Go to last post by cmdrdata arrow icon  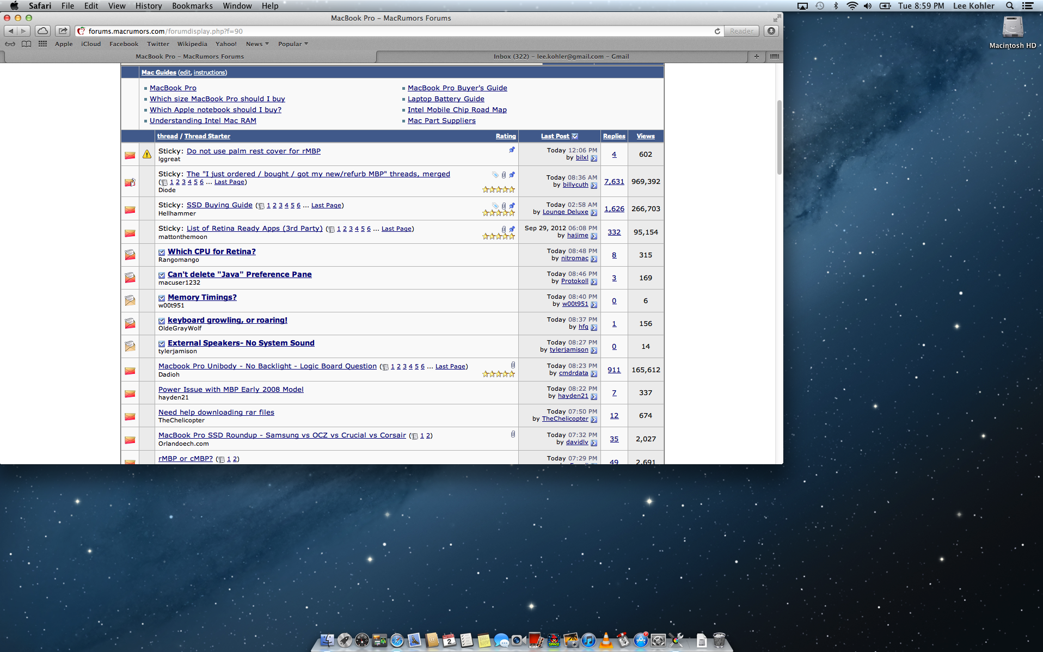(x=594, y=374)
